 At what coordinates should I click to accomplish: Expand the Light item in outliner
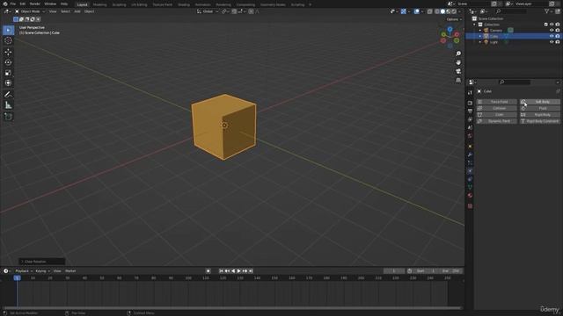click(480, 42)
